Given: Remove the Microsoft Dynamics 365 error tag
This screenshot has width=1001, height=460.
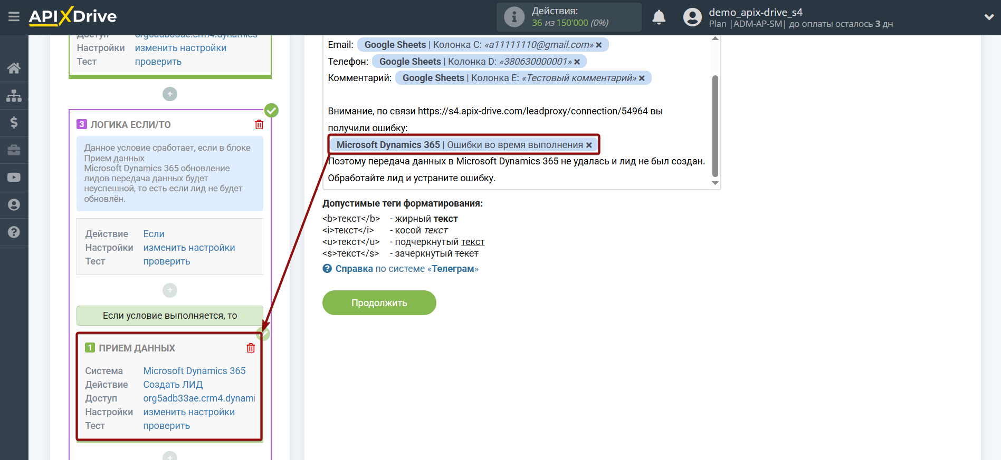Looking at the screenshot, I should (589, 145).
